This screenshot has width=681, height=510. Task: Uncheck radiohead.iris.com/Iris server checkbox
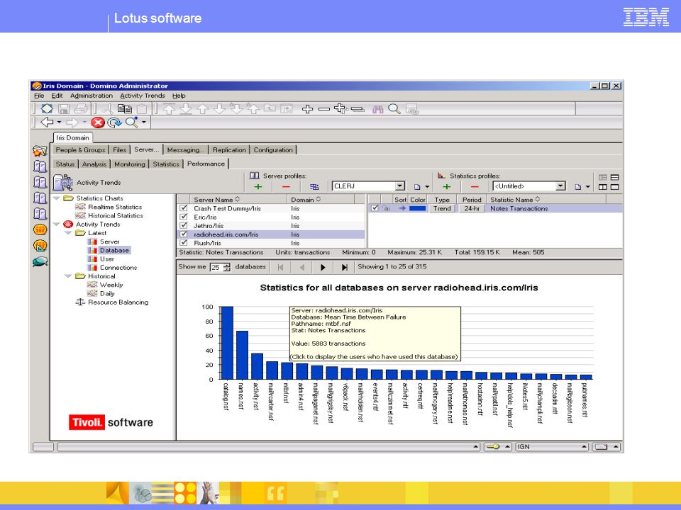coord(184,234)
